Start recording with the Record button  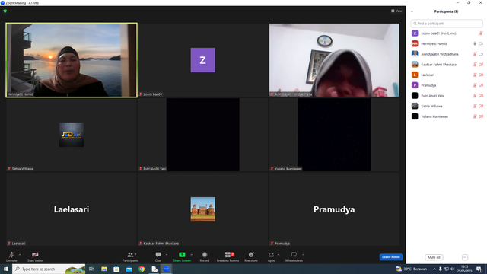tap(205, 256)
